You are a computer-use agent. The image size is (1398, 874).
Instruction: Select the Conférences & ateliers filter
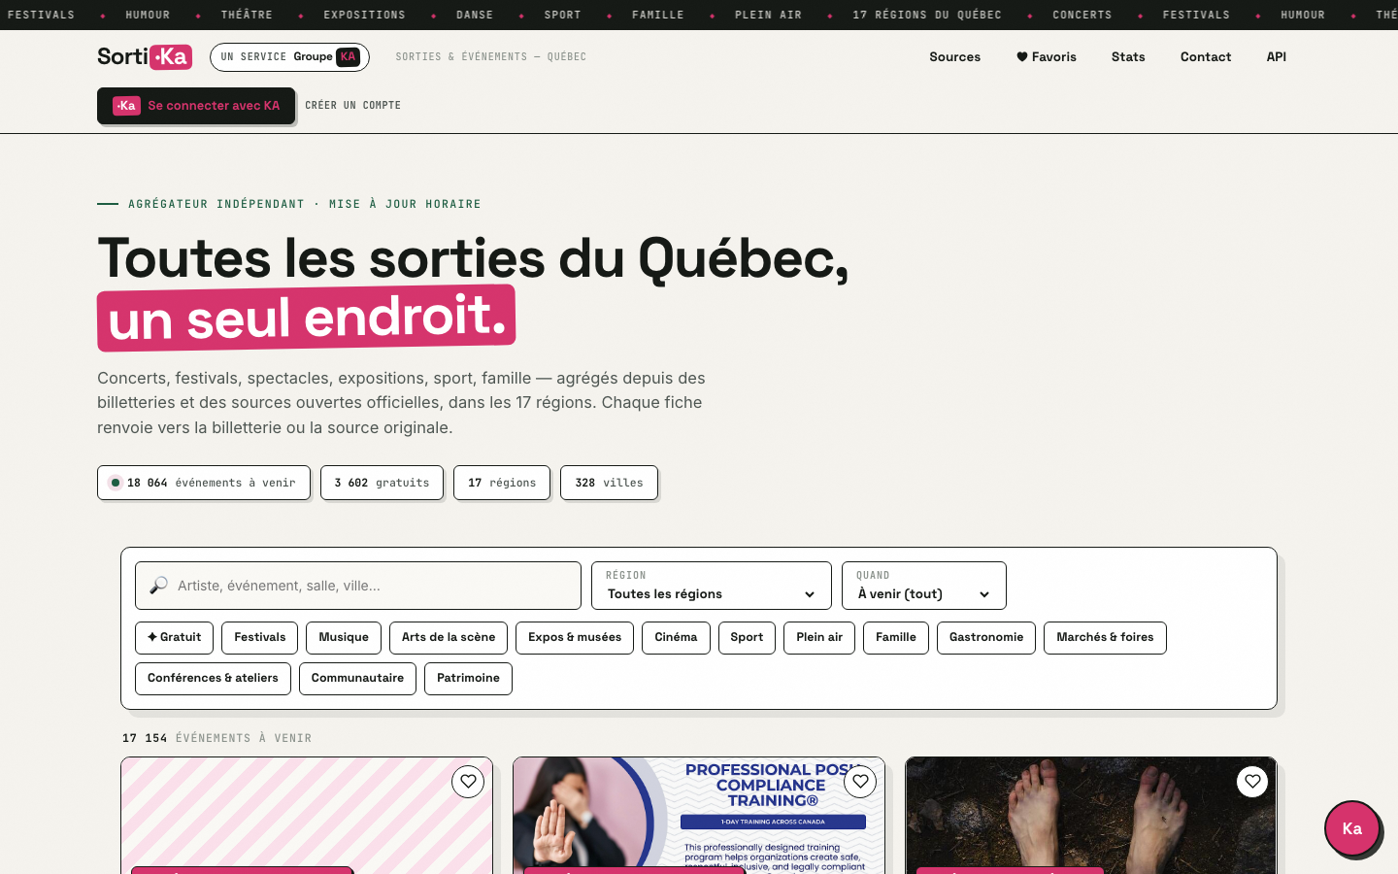coord(213,679)
